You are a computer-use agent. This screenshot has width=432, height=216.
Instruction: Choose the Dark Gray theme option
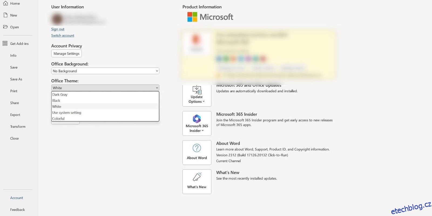click(105, 95)
